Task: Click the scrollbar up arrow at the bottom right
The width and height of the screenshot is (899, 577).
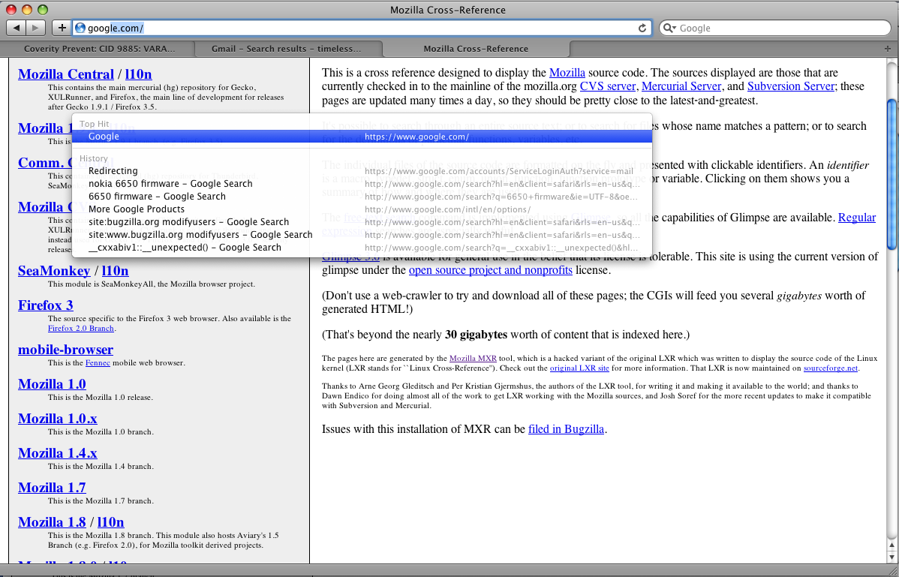Action: tap(891, 544)
